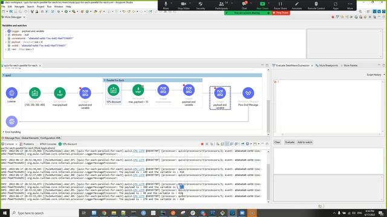Click the Add to watch button
The image size is (387, 217).
pos(305,142)
